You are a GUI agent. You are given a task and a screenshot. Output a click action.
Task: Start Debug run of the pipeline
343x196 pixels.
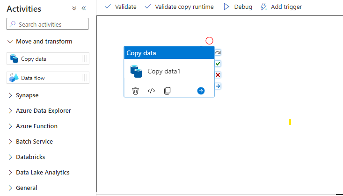[238, 7]
